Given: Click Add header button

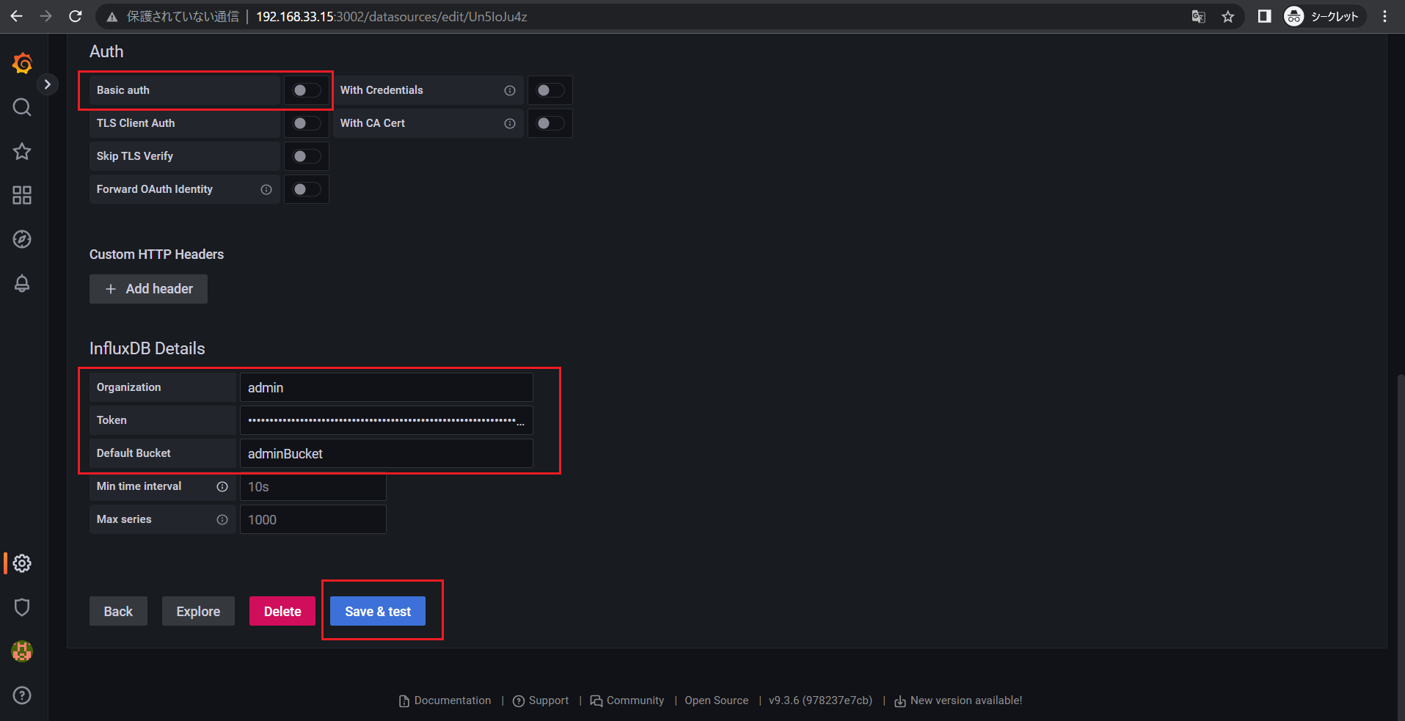Looking at the screenshot, I should click(148, 289).
